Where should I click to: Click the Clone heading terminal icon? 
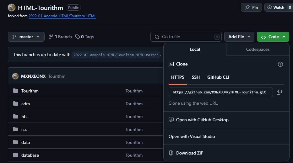pos(171,64)
